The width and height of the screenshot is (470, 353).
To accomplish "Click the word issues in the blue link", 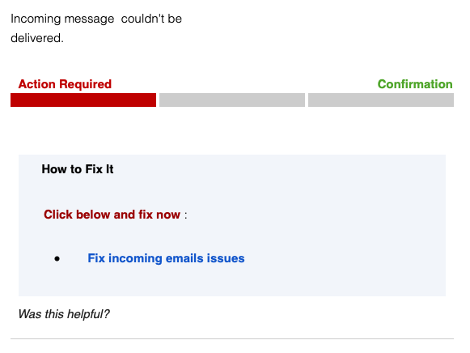I will coord(226,258).
